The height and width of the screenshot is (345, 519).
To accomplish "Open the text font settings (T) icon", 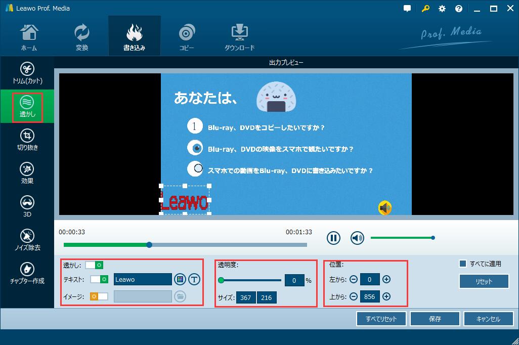I will pos(194,279).
